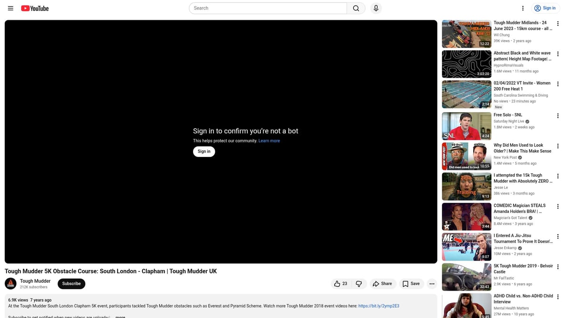Open Saturday Night Live channel name
This screenshot has height=318, width=565.
point(508,121)
